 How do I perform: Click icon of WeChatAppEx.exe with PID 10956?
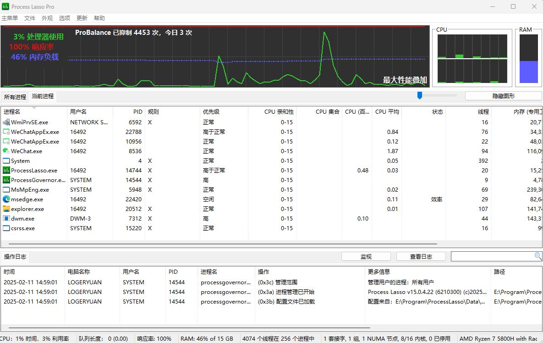(6, 141)
